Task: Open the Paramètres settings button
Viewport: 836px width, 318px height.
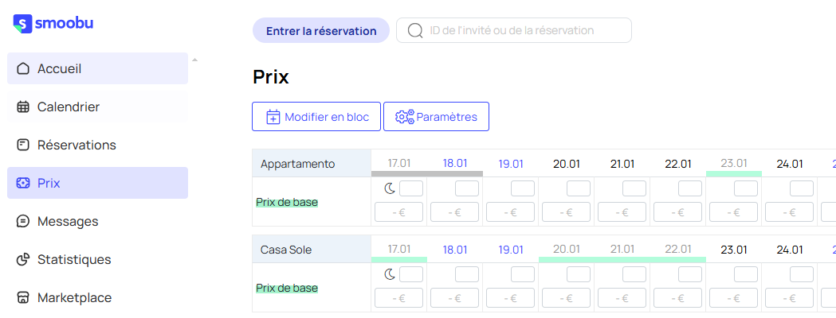Action: pos(436,116)
